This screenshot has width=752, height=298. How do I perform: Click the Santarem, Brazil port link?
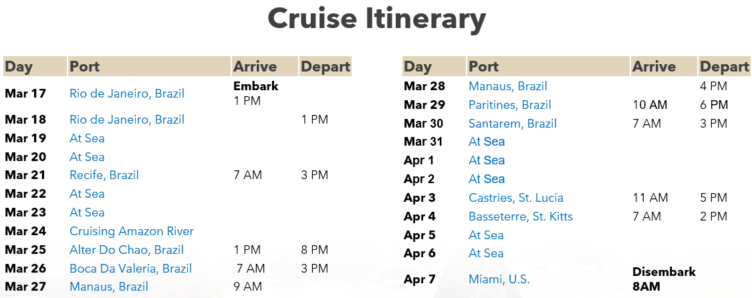pyautogui.click(x=512, y=124)
